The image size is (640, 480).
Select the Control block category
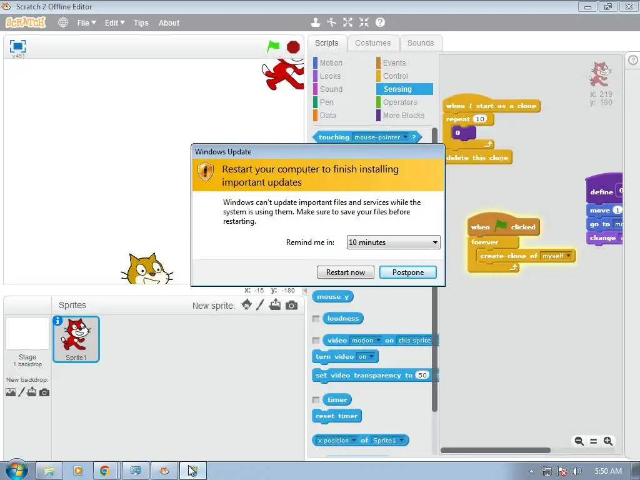pyautogui.click(x=395, y=76)
